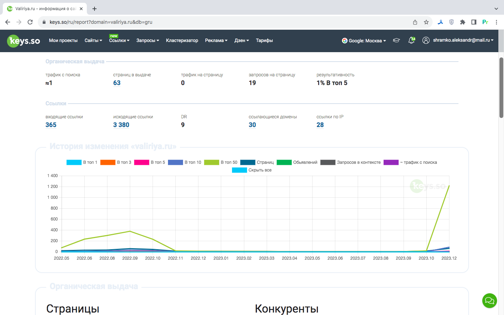This screenshot has width=504, height=315.
Task: Open the blue bird extension icon
Action: click(440, 22)
